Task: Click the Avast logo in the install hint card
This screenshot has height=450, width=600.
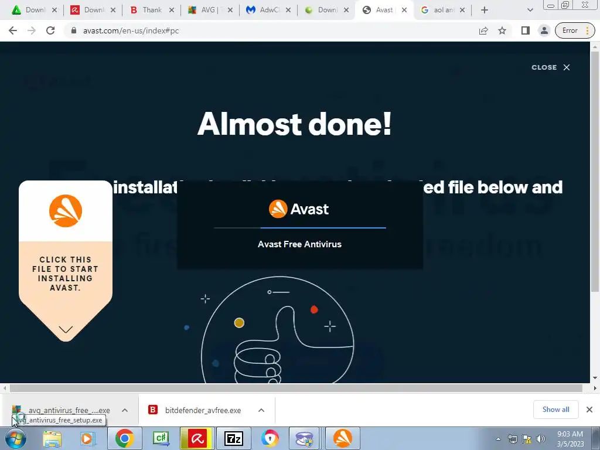Action: pyautogui.click(x=66, y=211)
